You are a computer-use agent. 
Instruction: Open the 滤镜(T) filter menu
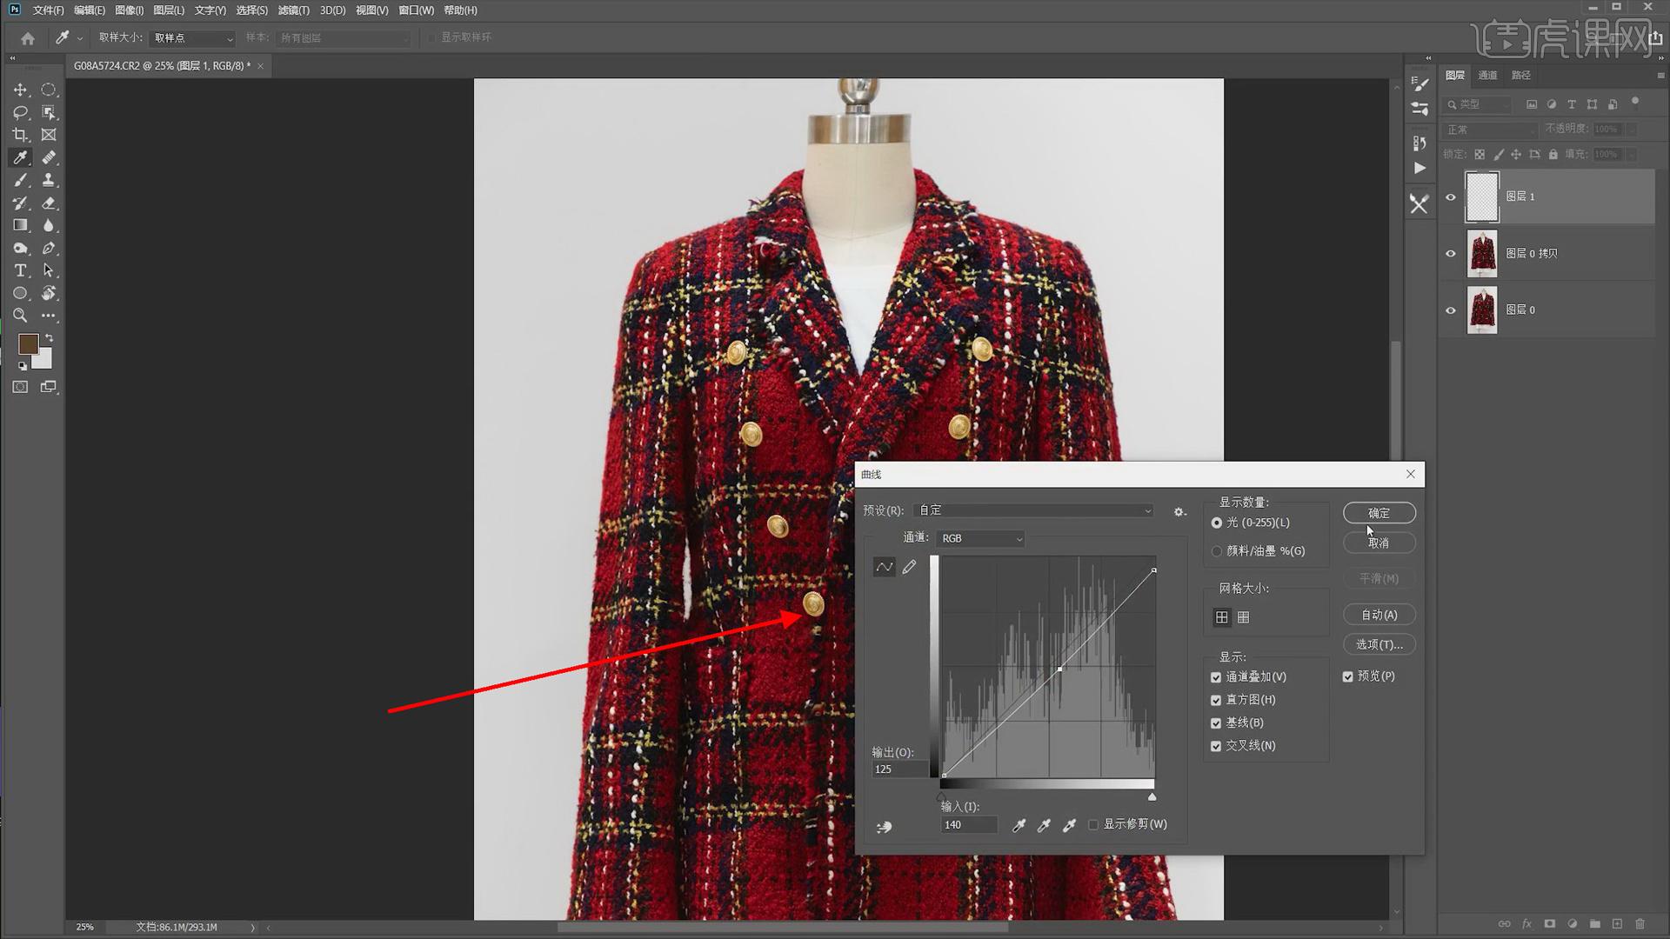tap(293, 10)
